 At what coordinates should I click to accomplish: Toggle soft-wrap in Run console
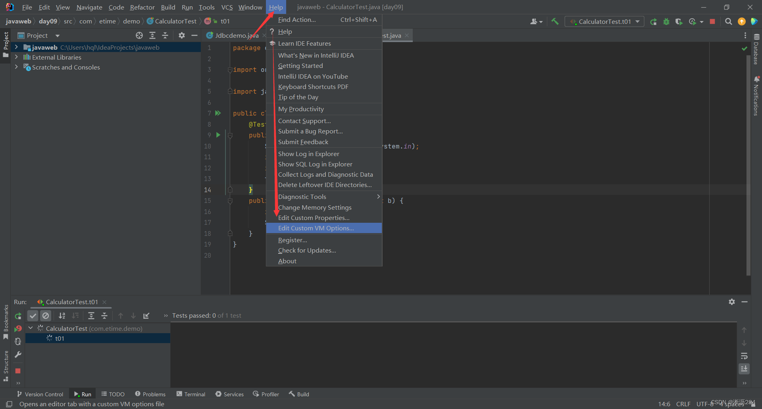pos(744,356)
